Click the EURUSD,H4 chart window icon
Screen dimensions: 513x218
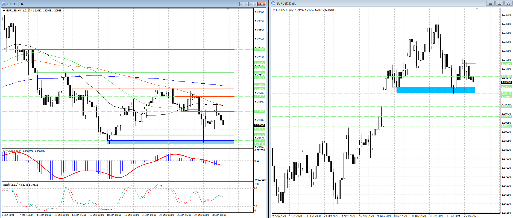coord(4,4)
